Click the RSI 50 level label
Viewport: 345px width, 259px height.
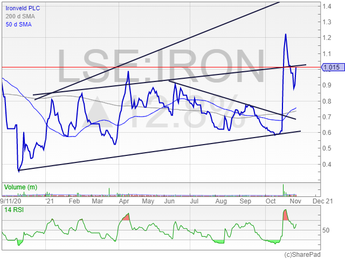[326, 230]
